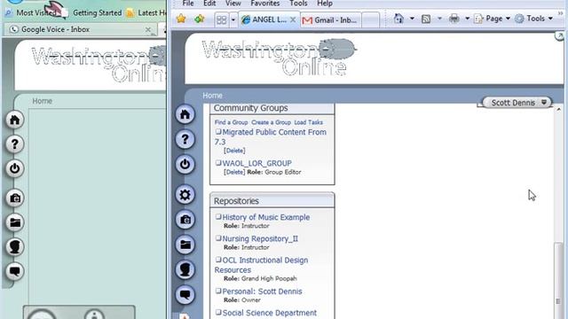Open Help question-mark icon in ANGEL sidebar
This screenshot has height=319, width=568.
coord(185,139)
